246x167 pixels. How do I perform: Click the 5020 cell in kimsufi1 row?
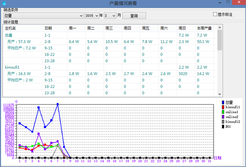point(183,74)
